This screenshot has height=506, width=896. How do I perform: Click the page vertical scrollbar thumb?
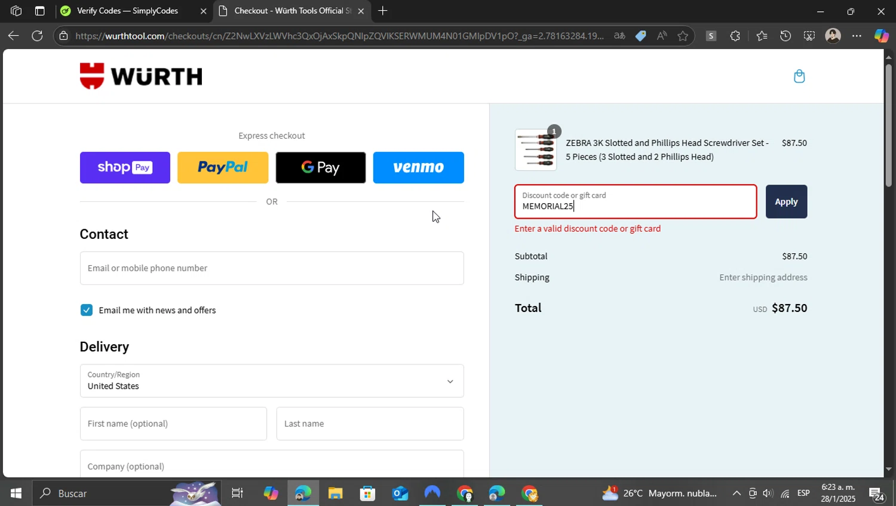pos(889,125)
